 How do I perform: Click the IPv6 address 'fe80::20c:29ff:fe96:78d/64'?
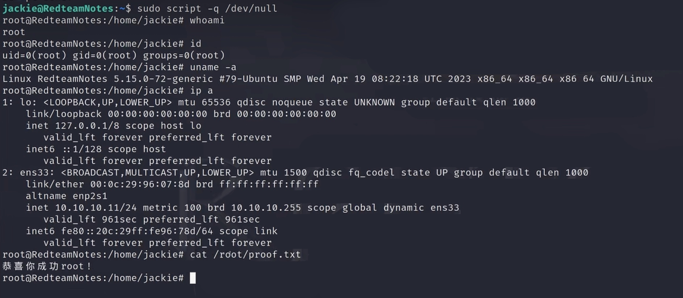137,231
